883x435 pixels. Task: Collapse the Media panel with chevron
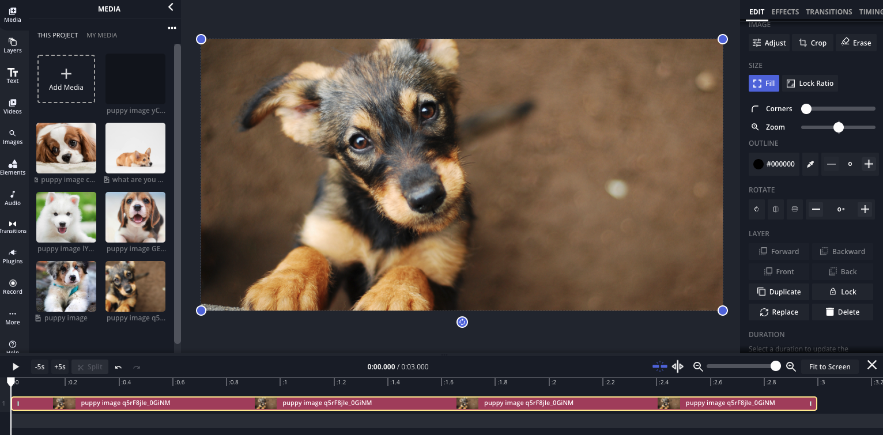[x=171, y=7]
